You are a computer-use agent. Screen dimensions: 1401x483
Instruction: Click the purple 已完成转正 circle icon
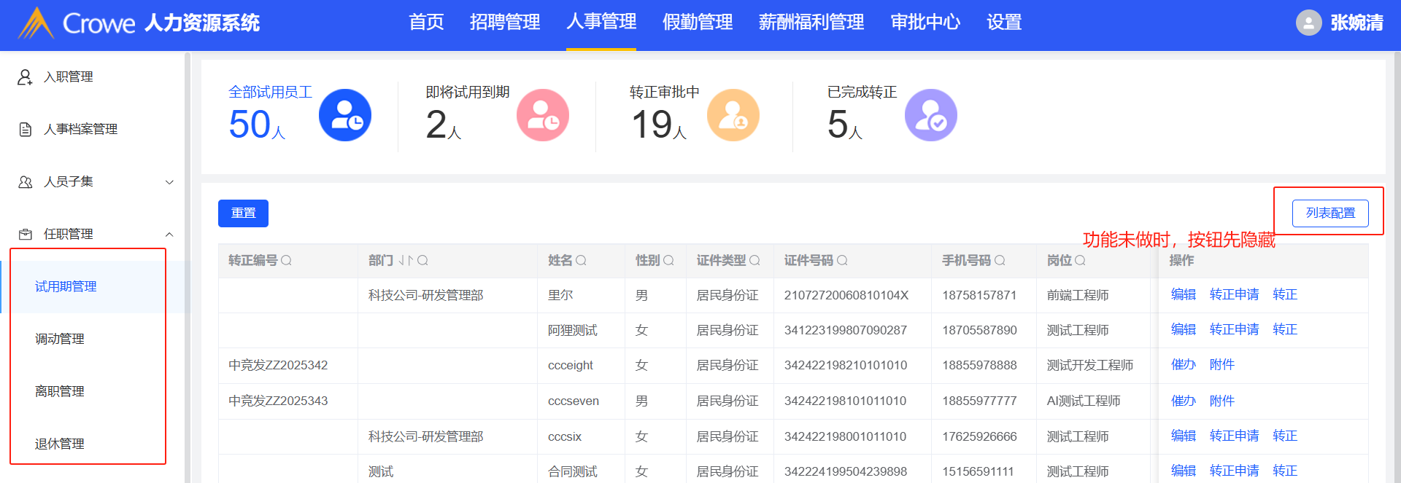[931, 115]
